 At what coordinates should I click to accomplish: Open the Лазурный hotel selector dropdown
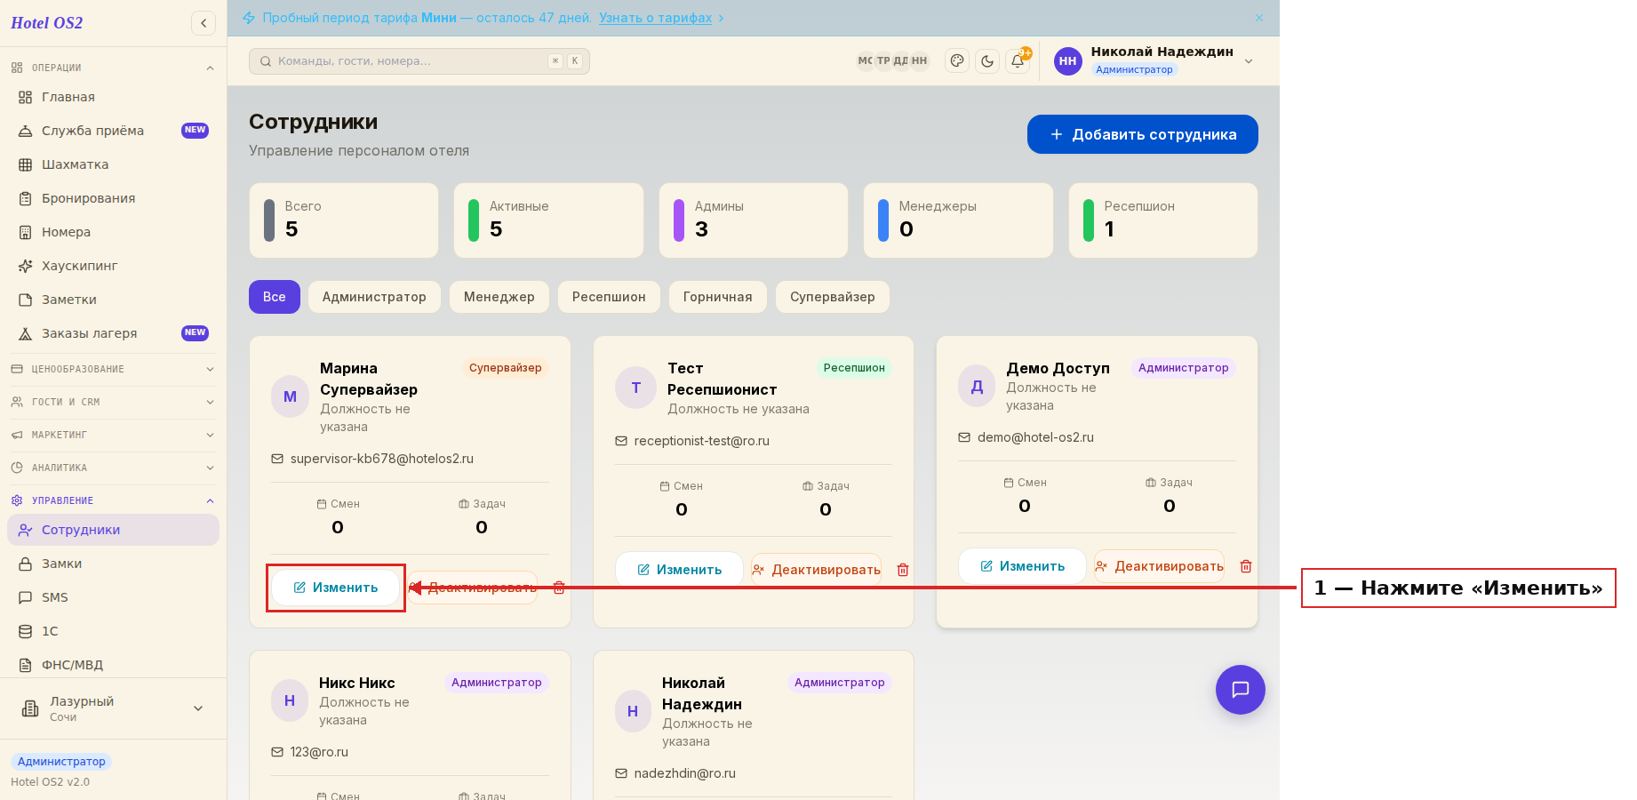coord(113,708)
